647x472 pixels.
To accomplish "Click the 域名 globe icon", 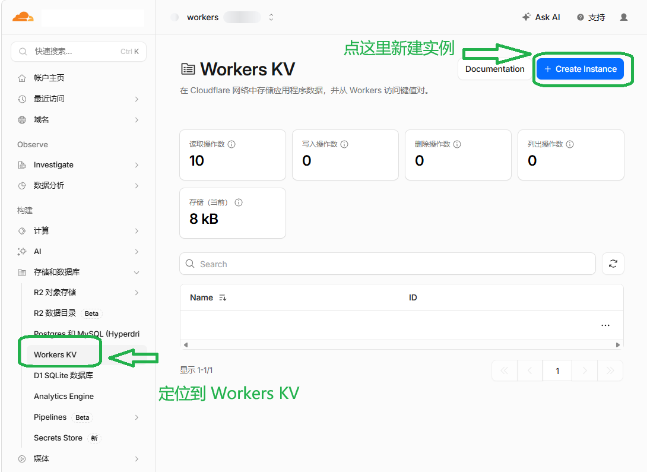I will pyautogui.click(x=22, y=120).
